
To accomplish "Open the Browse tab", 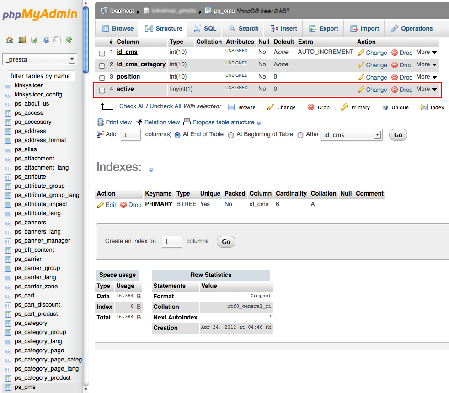I will coord(118,29).
